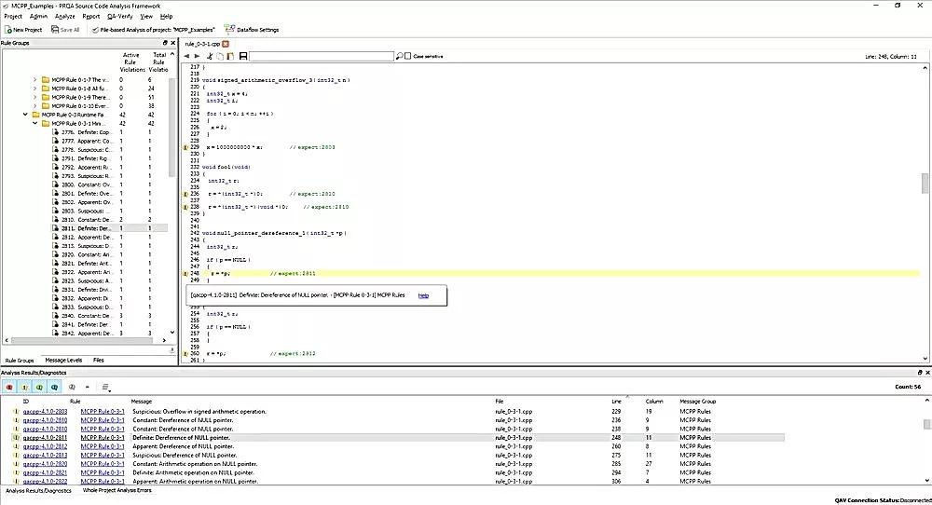Click the Copy icon in editor toolbar
Screen dimensions: 932x505
220,56
